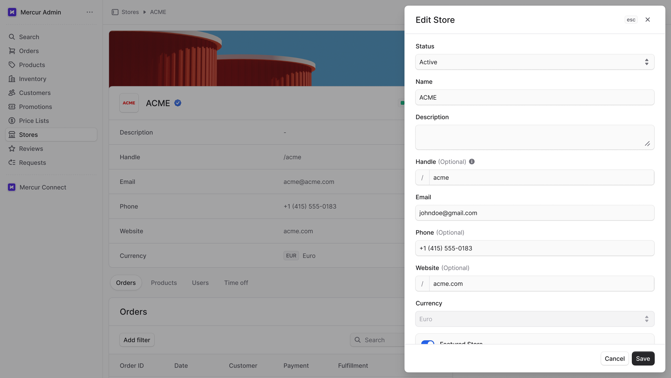Viewport: 671px width, 378px height.
Task: Click the esc key badge
Action: [631, 20]
